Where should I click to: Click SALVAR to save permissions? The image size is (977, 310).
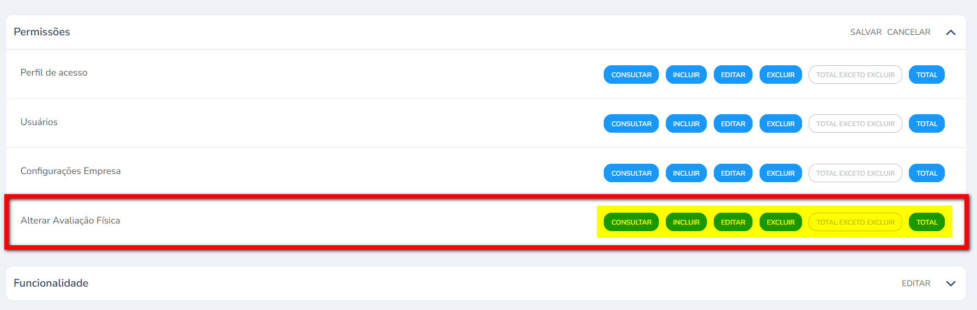(x=865, y=32)
